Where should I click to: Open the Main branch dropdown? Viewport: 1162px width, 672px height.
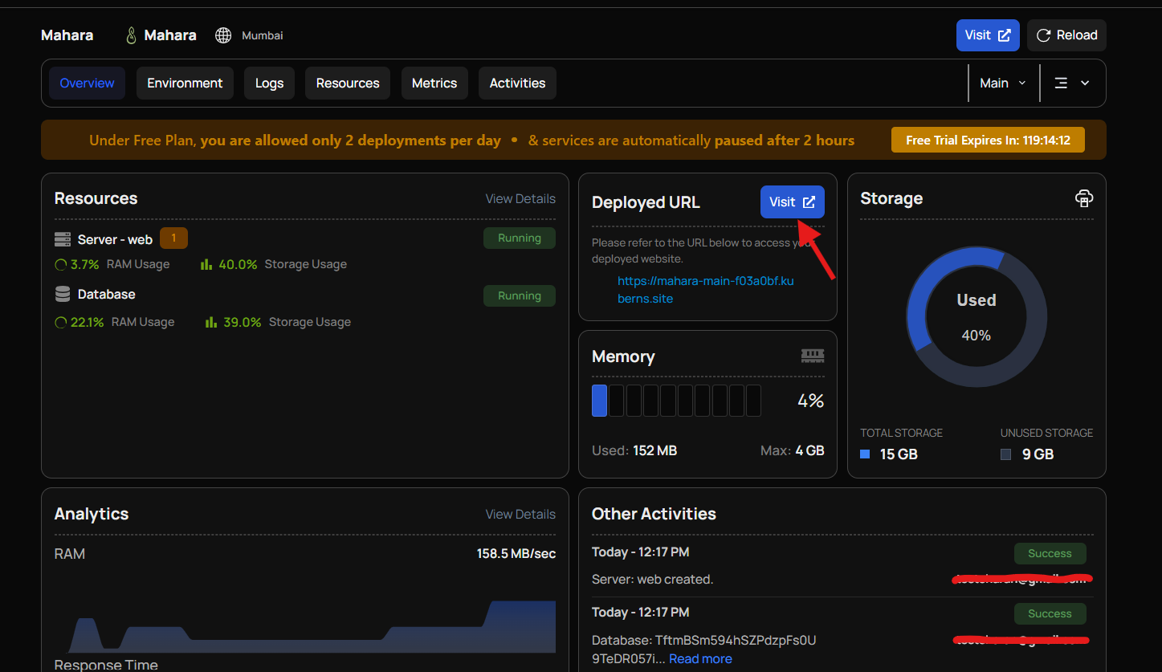coord(1003,83)
